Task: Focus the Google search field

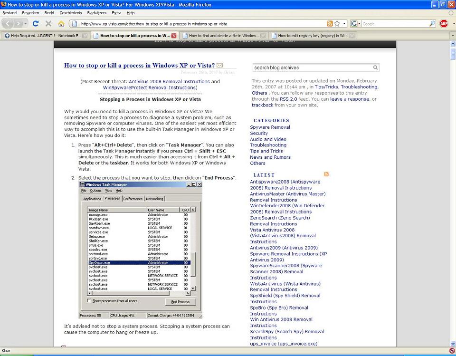Action: point(395,24)
